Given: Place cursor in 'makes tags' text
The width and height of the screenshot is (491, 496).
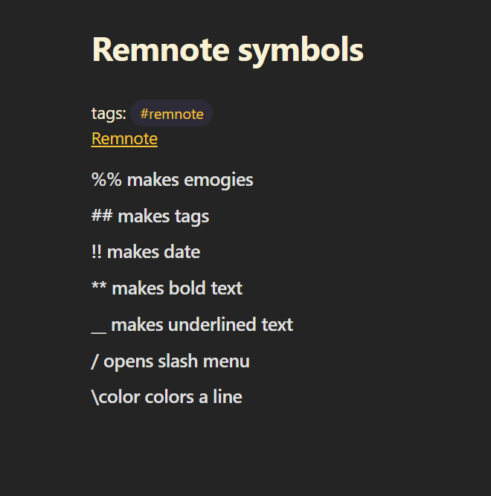Looking at the screenshot, I should (163, 217).
